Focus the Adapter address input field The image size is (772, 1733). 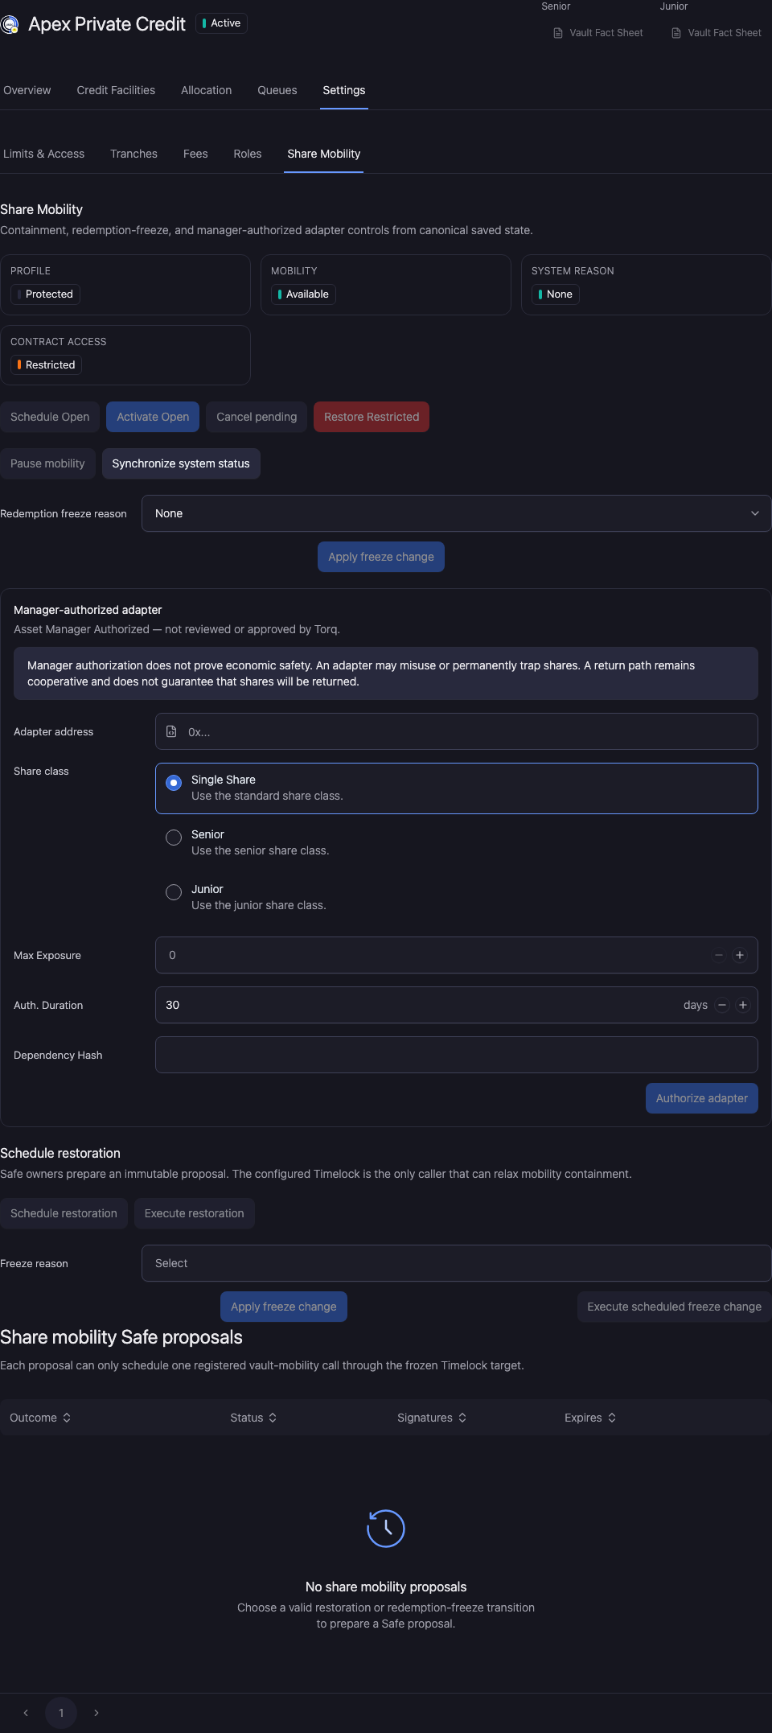pyautogui.click(x=457, y=731)
